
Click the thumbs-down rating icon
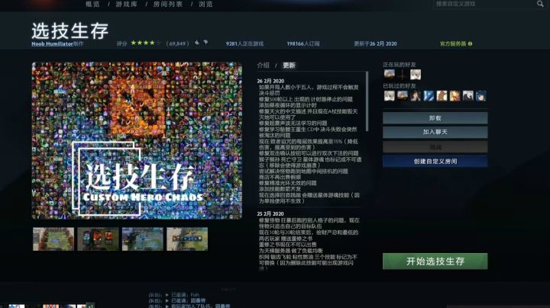pyautogui.click(x=205, y=43)
